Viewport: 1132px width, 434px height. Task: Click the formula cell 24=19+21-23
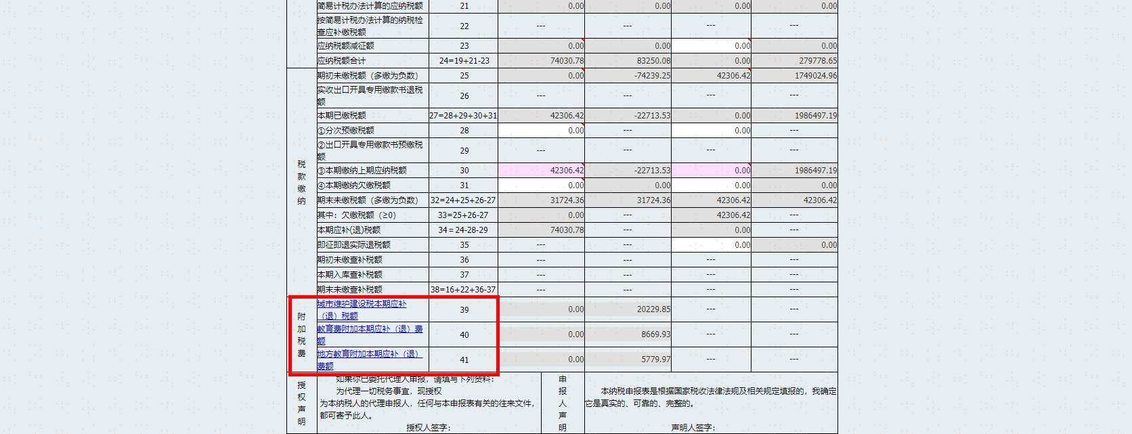[464, 60]
